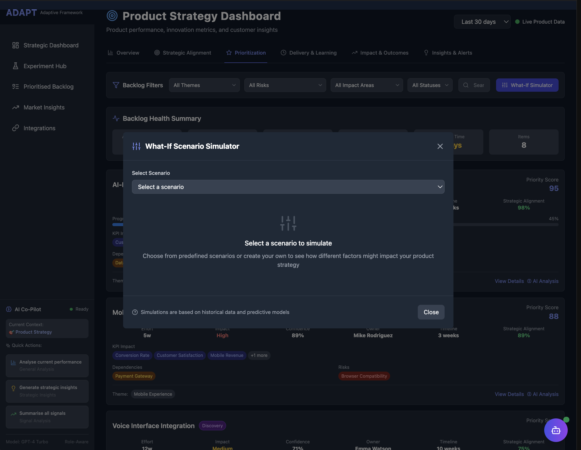Dismiss simulator with the X icon
The image size is (581, 450).
pos(440,146)
